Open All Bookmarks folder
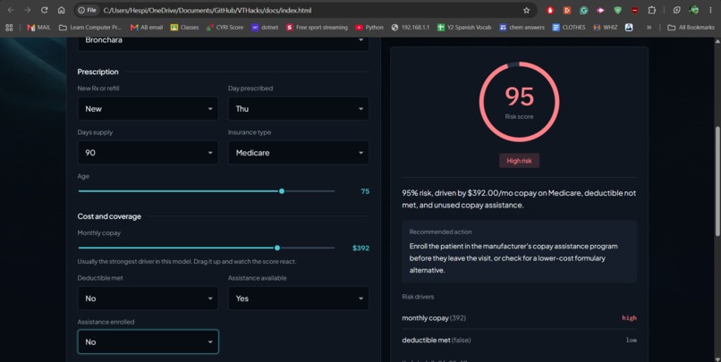Screen dimensions: 721x362 point(691,28)
